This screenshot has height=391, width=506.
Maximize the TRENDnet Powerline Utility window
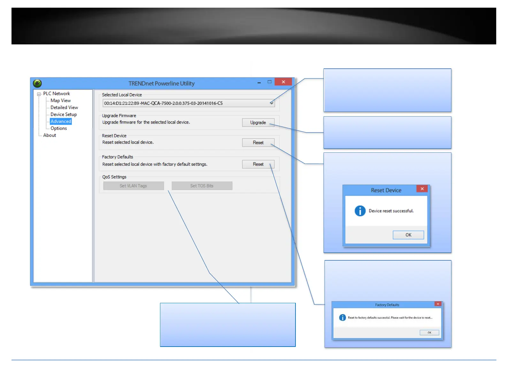pyautogui.click(x=270, y=82)
